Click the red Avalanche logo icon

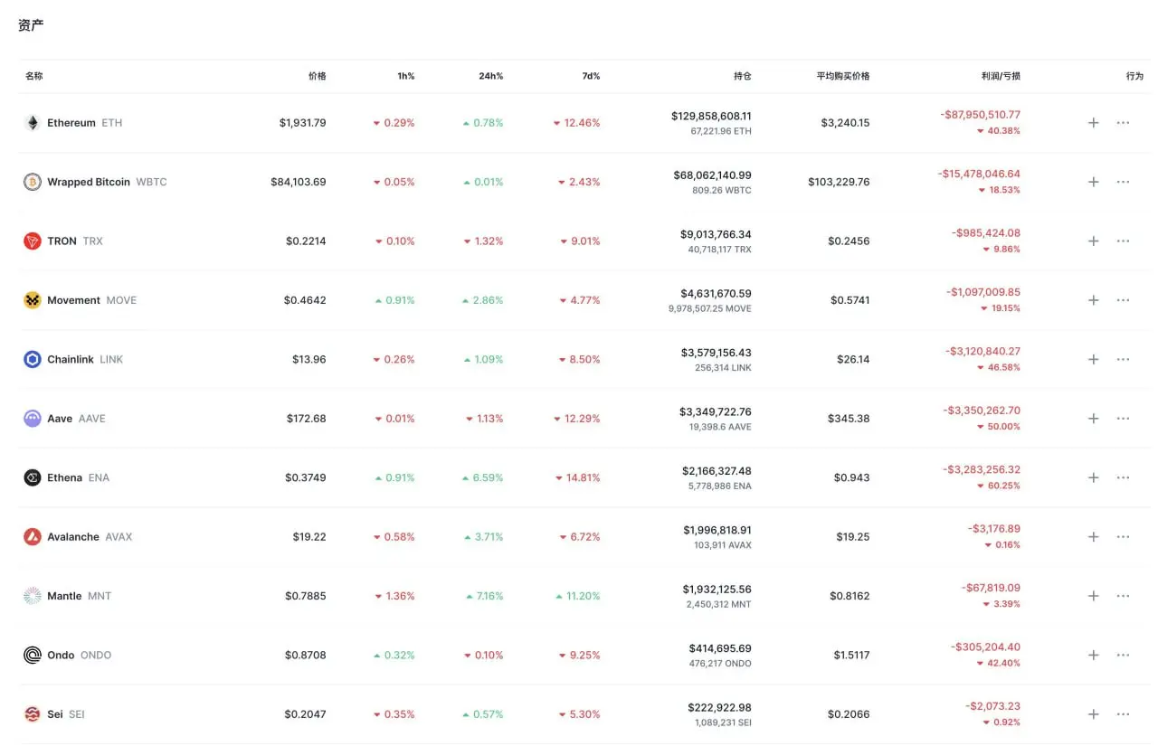[x=33, y=537]
